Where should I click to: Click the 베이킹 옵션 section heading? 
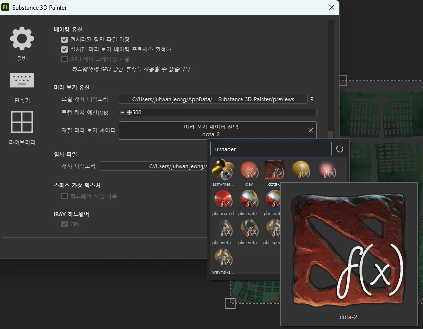tap(68, 30)
